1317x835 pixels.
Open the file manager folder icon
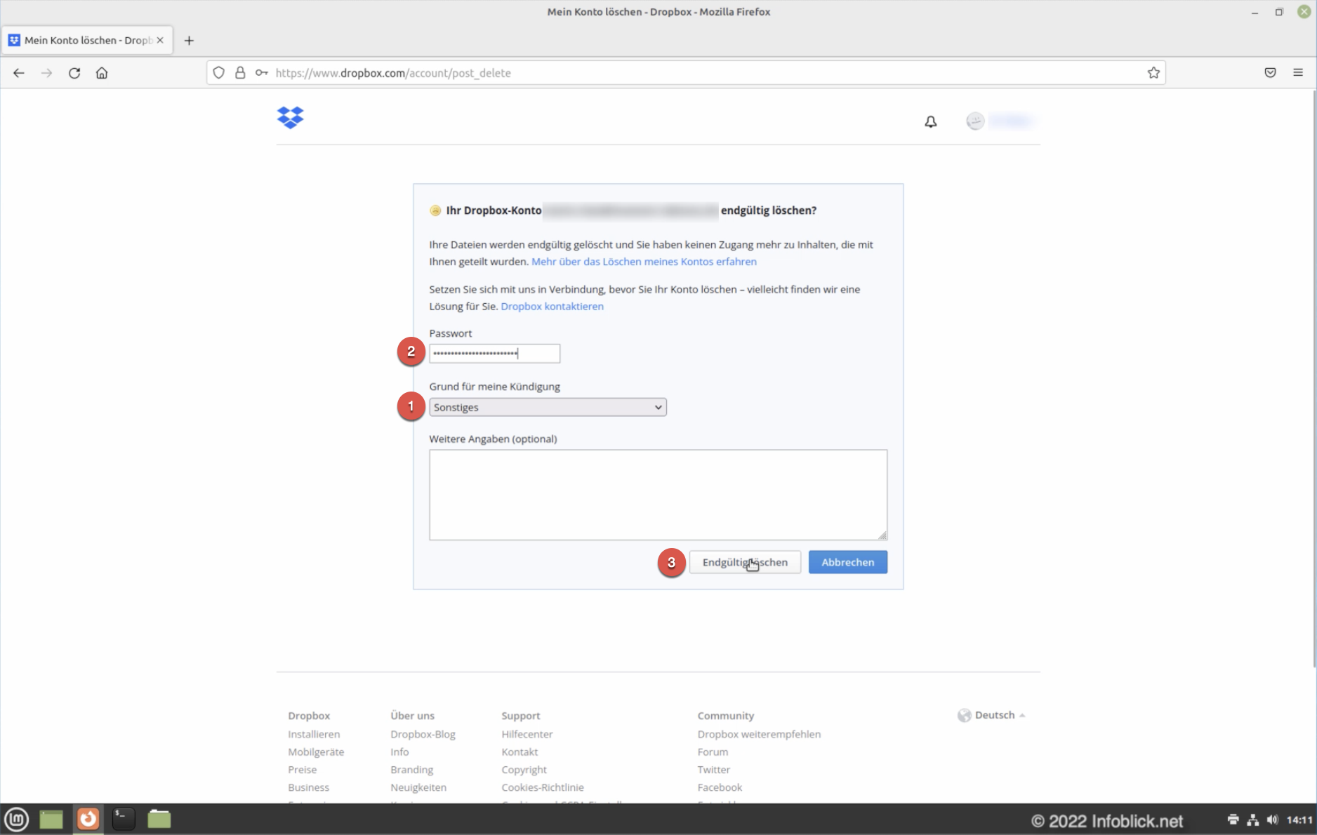(x=159, y=819)
